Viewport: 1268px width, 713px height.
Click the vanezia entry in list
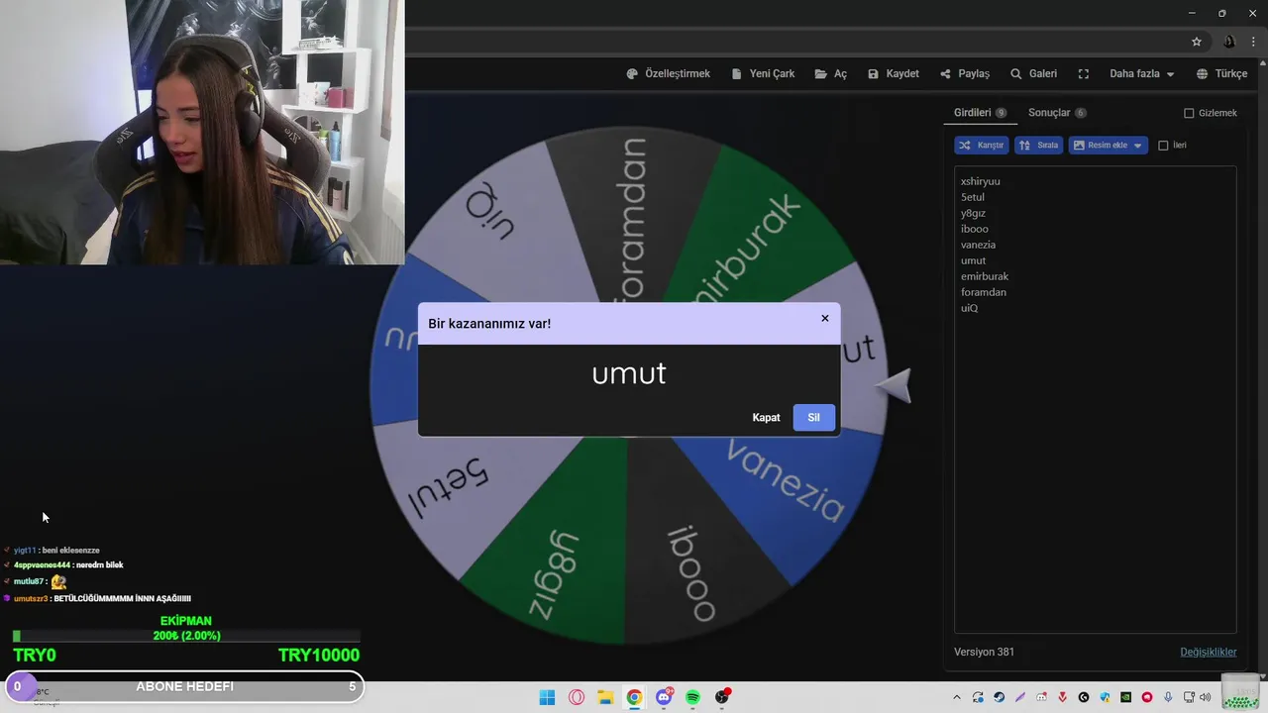[978, 245]
